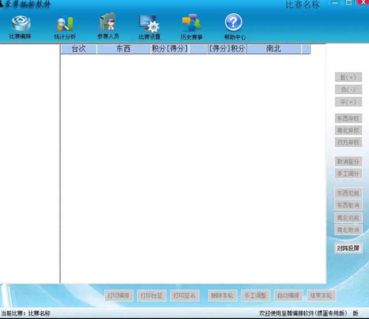Click the 南北弃权 button
The image size is (369, 319).
tap(348, 130)
